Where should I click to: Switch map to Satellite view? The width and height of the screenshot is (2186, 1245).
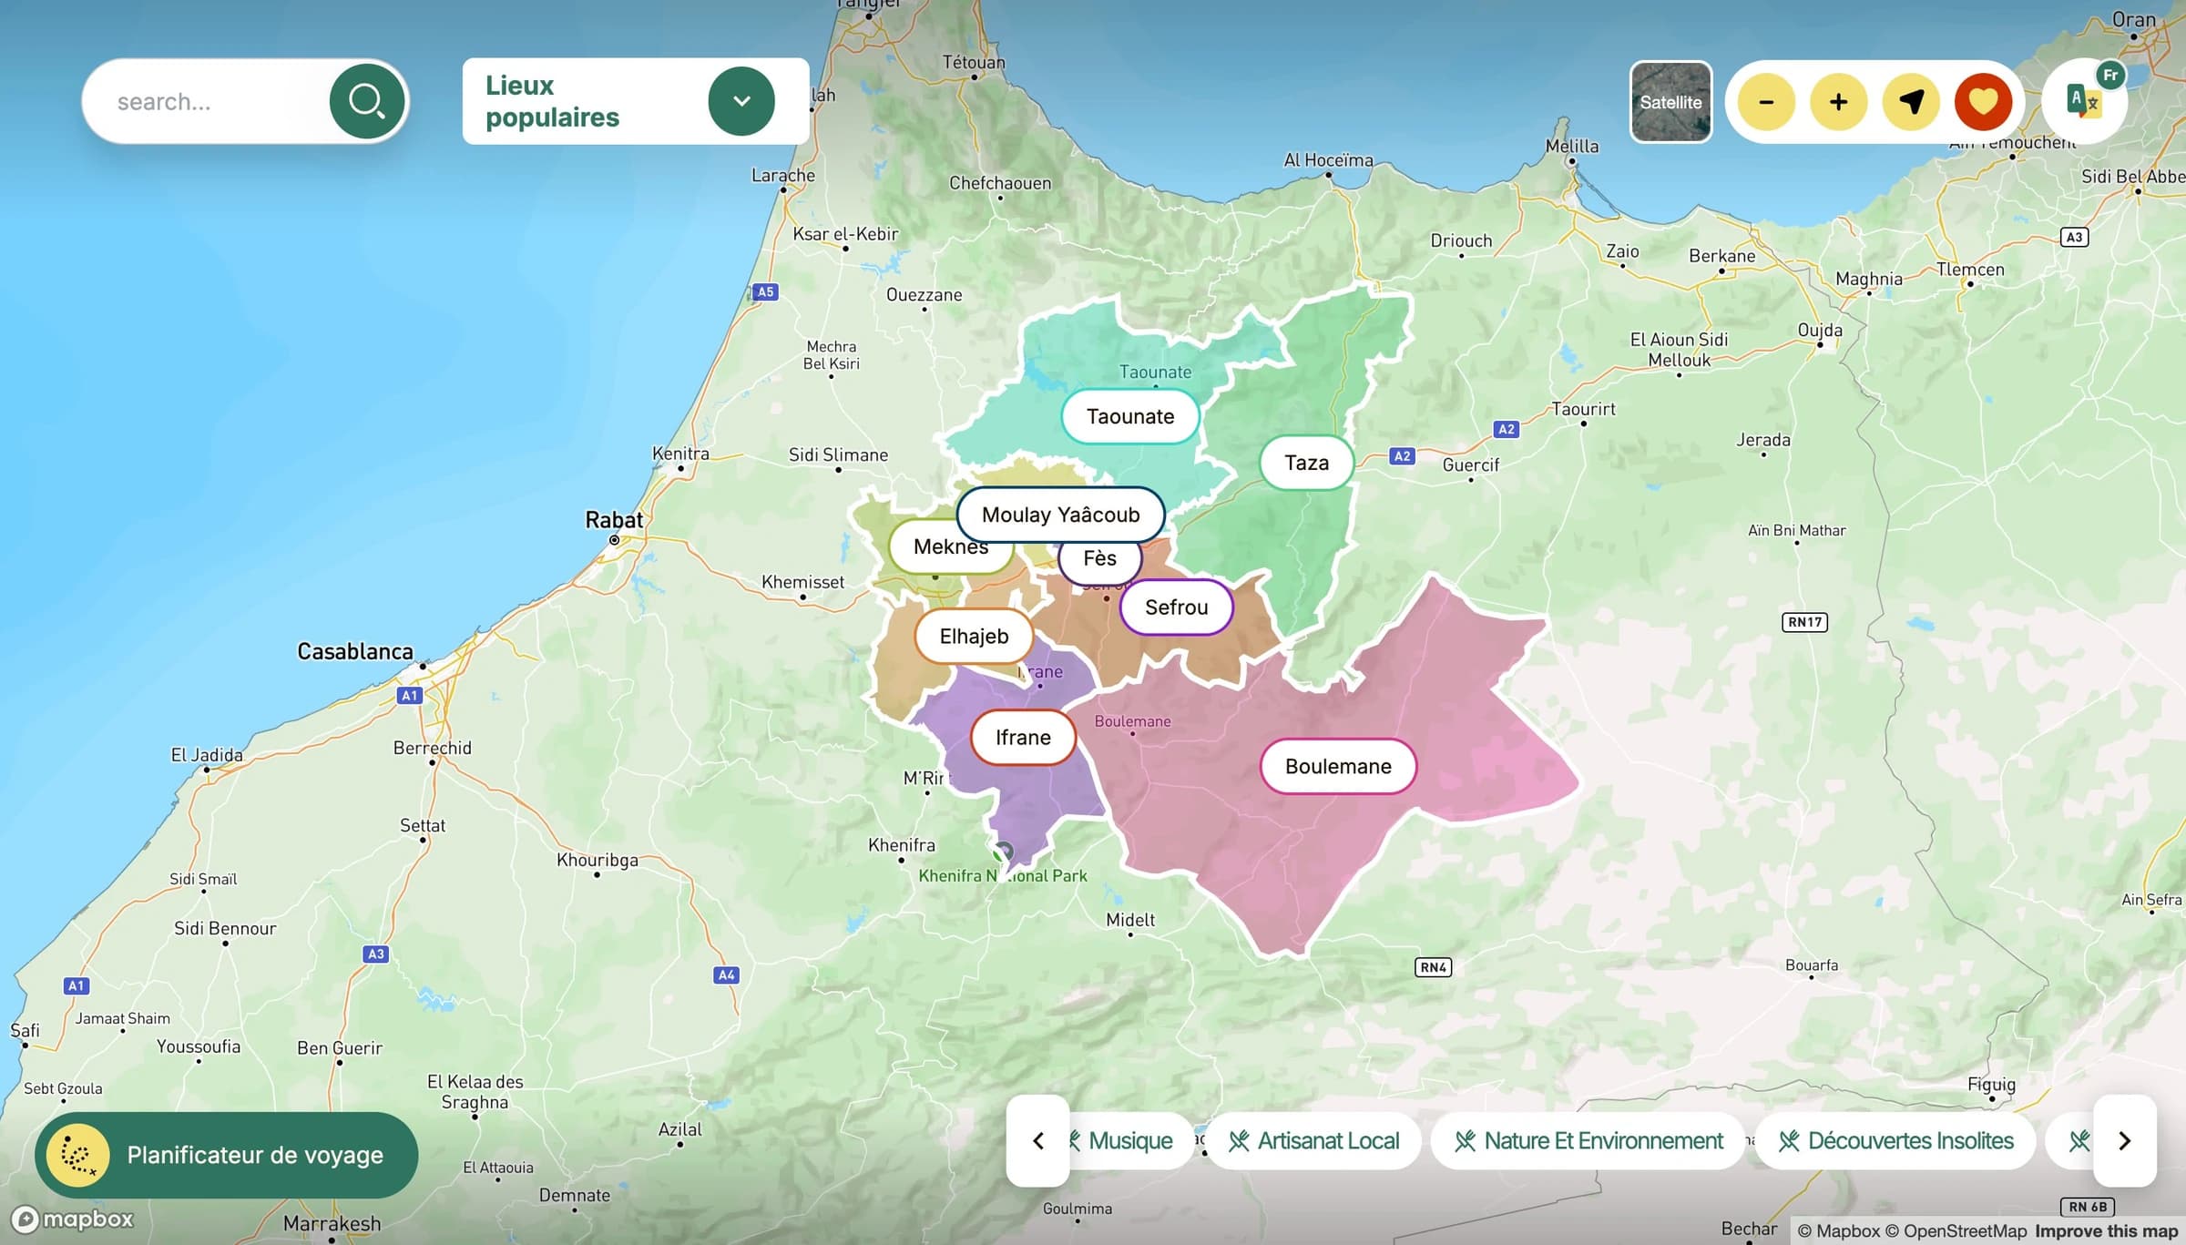point(1670,101)
